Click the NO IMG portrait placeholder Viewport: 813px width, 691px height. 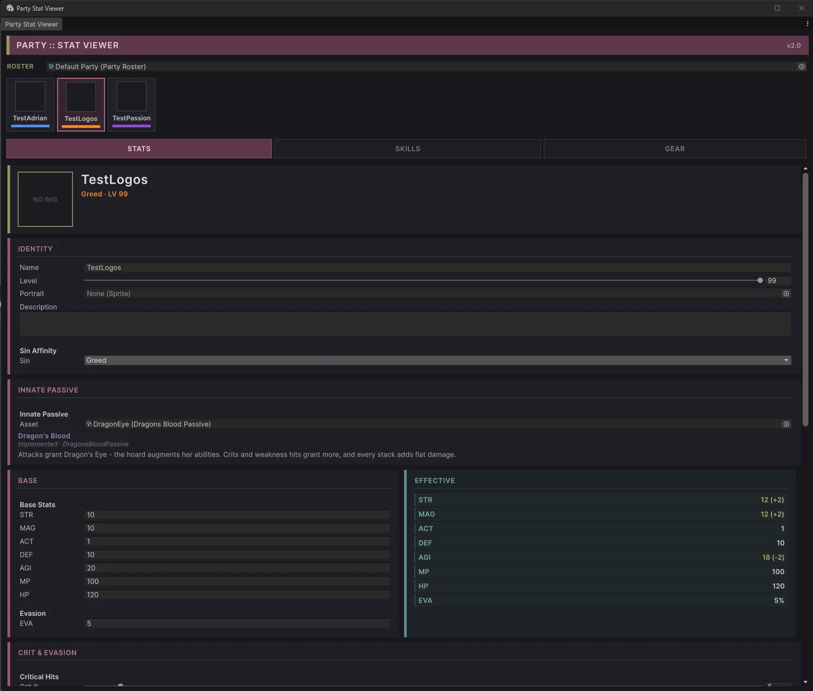coord(45,199)
